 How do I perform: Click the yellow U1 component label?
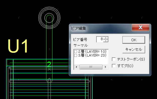click(18, 46)
